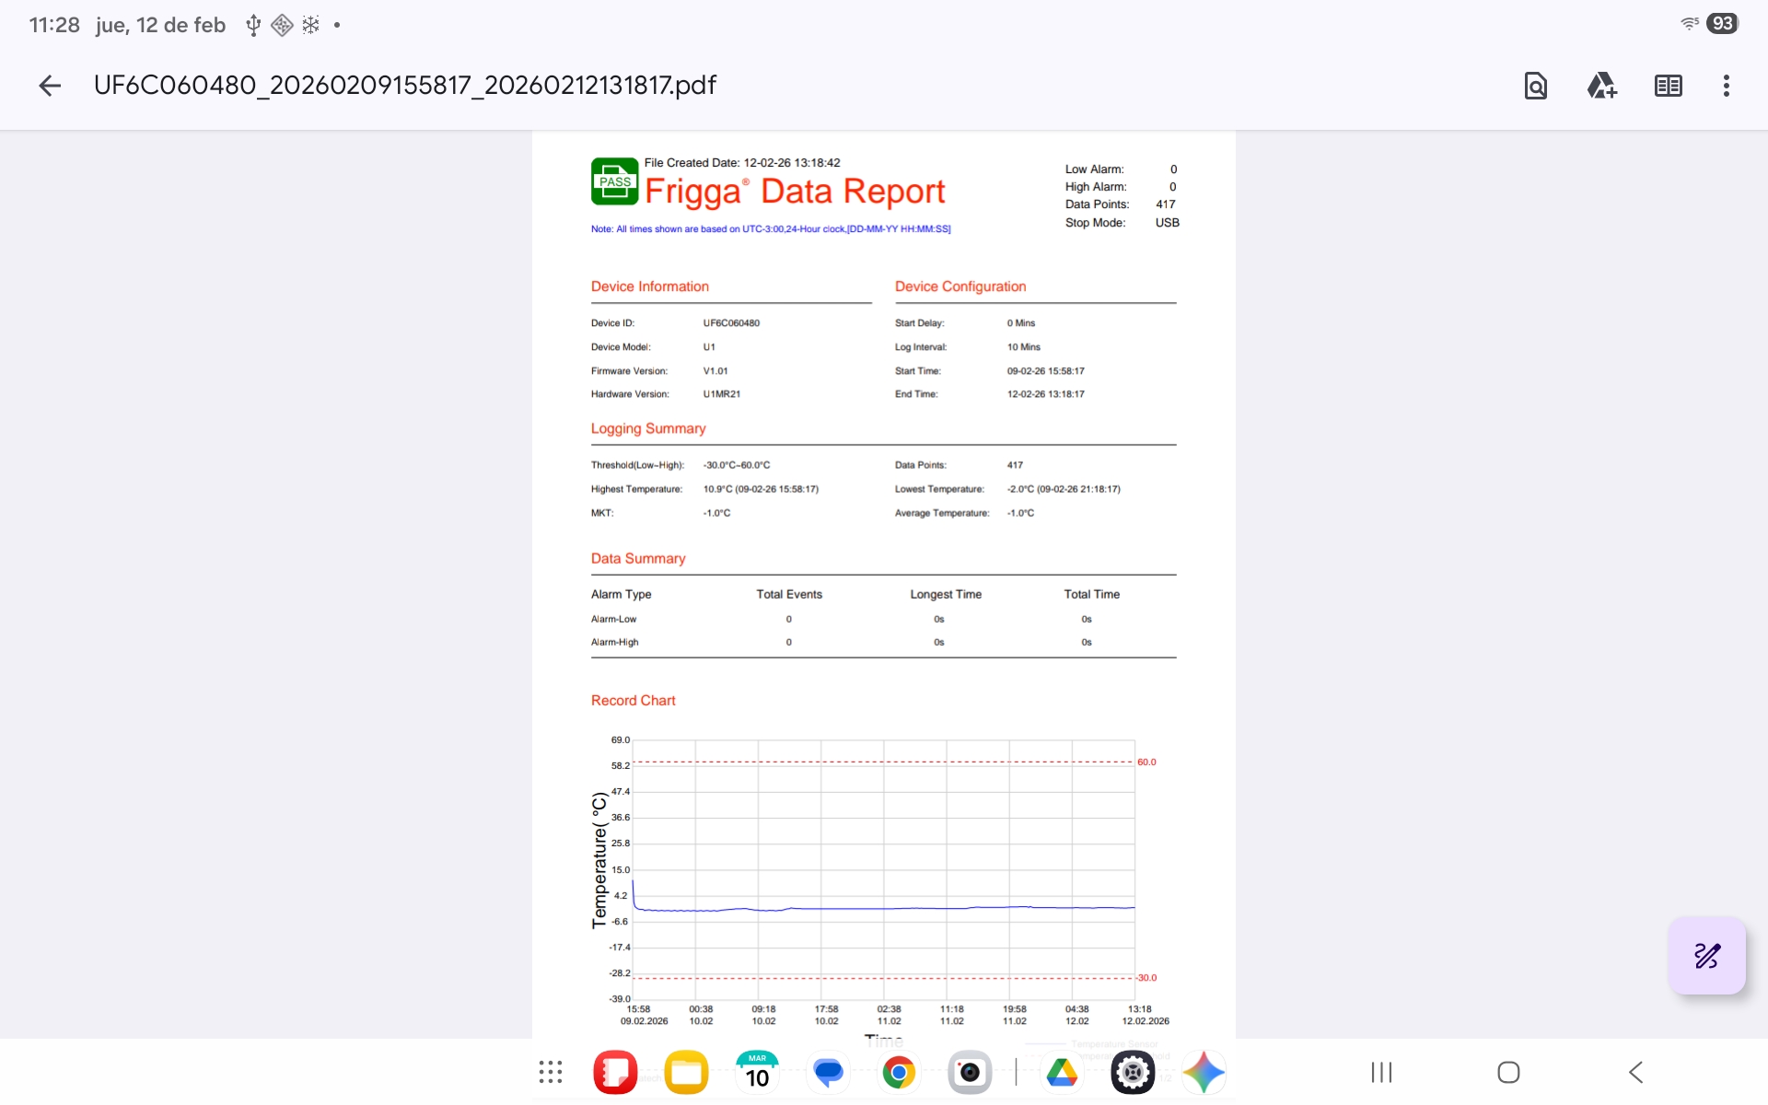Image resolution: width=1768 pixels, height=1105 pixels.
Task: Tap the Record Chart temperature graph
Action: pos(882,869)
